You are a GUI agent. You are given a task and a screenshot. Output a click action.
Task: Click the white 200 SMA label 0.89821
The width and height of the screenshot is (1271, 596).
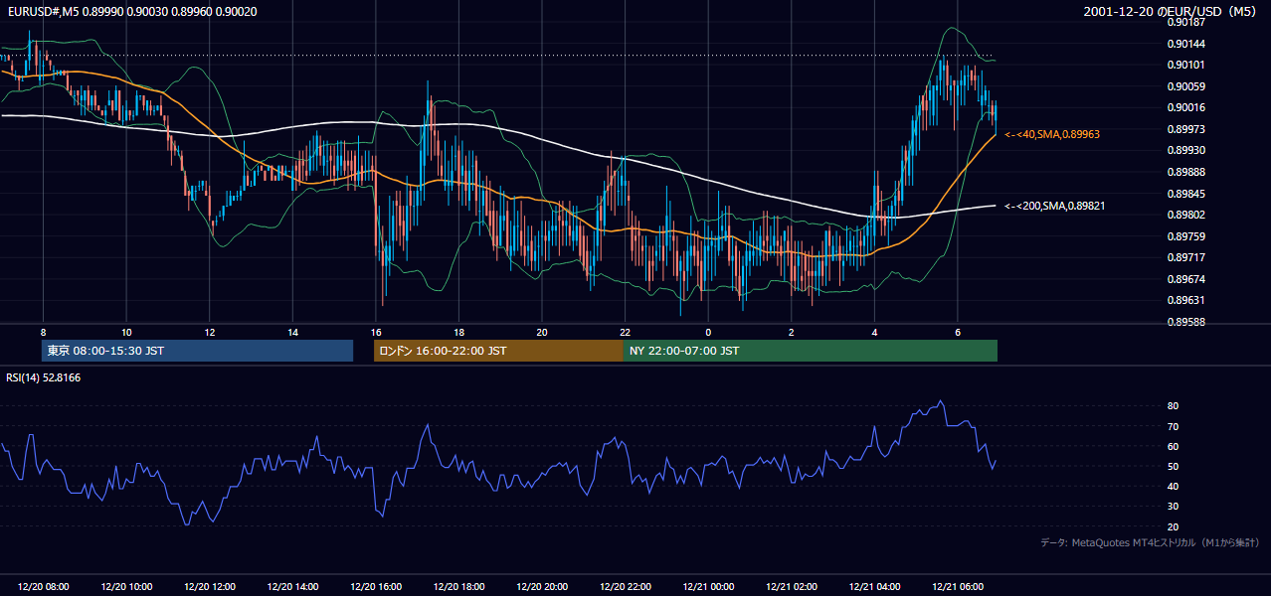point(1055,206)
